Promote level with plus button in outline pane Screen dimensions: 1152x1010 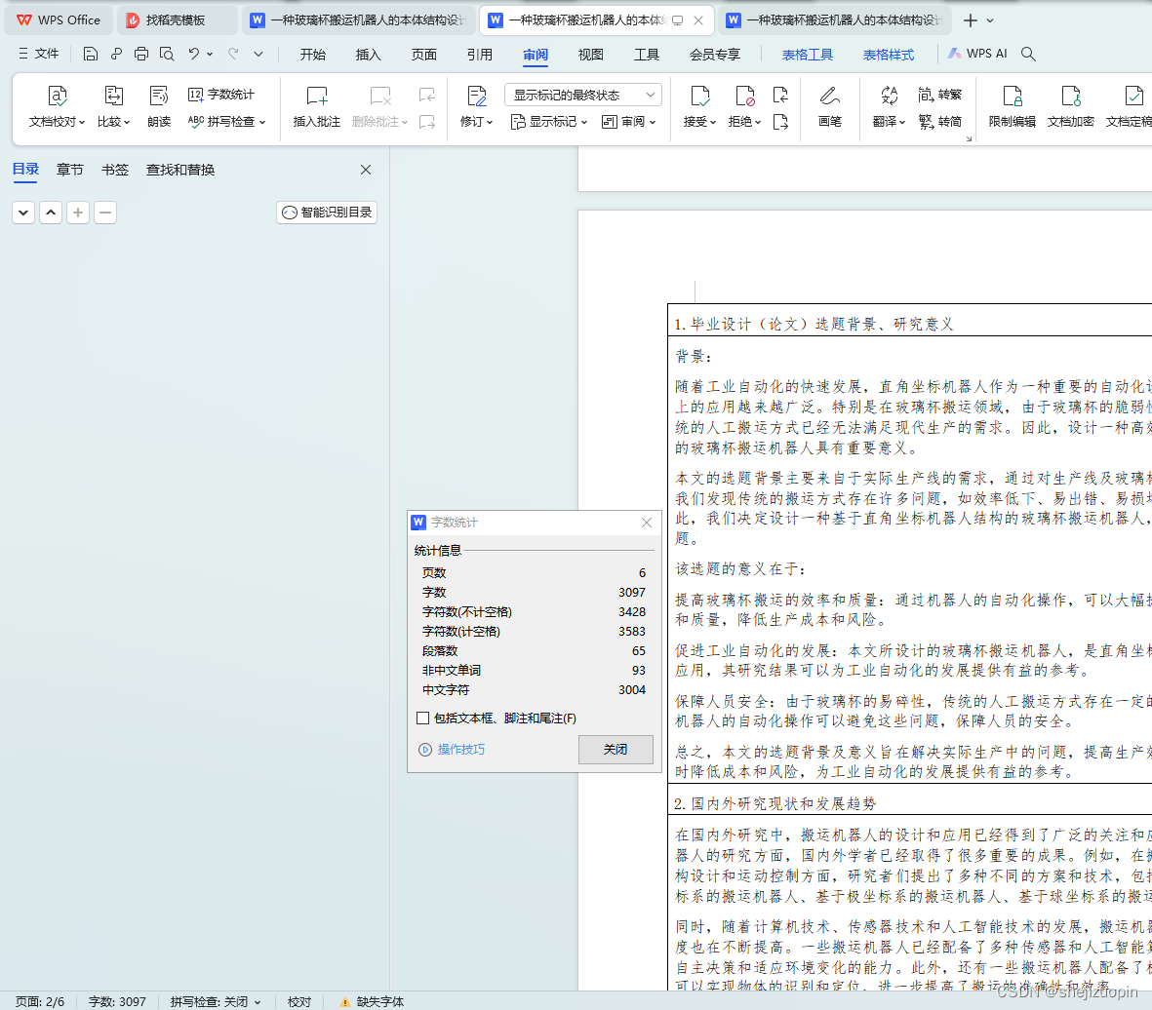click(78, 213)
